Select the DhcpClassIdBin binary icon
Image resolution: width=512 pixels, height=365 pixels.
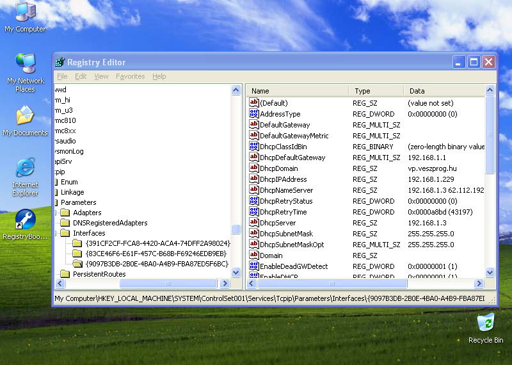coord(253,146)
